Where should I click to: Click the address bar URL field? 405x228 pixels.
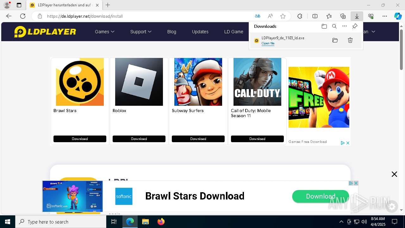[x=148, y=16]
